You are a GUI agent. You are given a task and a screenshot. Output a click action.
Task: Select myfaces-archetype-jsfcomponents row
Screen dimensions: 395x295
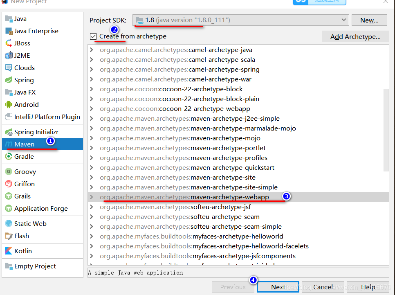tap(238, 256)
